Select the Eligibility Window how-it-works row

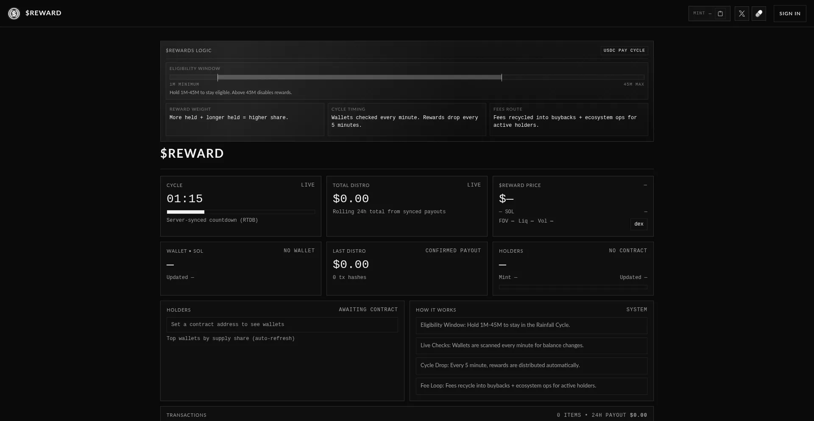(531, 325)
